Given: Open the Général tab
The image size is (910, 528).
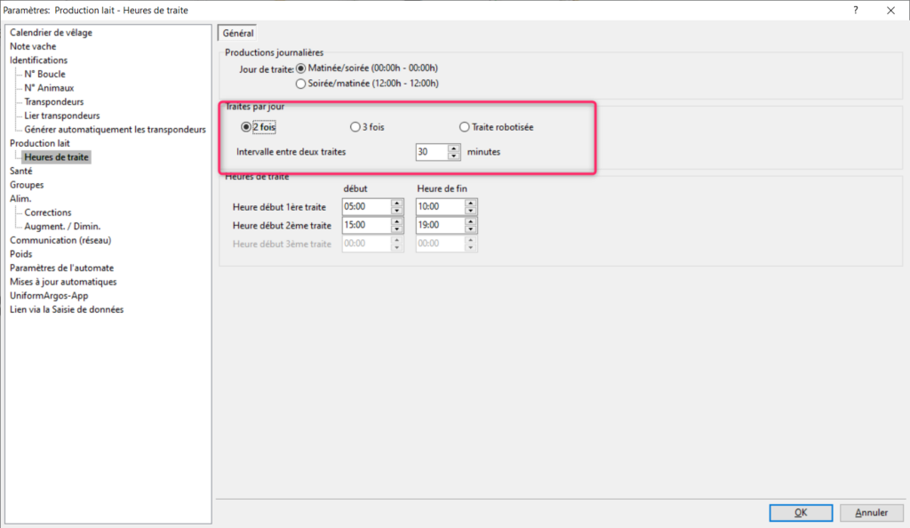Looking at the screenshot, I should [x=237, y=33].
